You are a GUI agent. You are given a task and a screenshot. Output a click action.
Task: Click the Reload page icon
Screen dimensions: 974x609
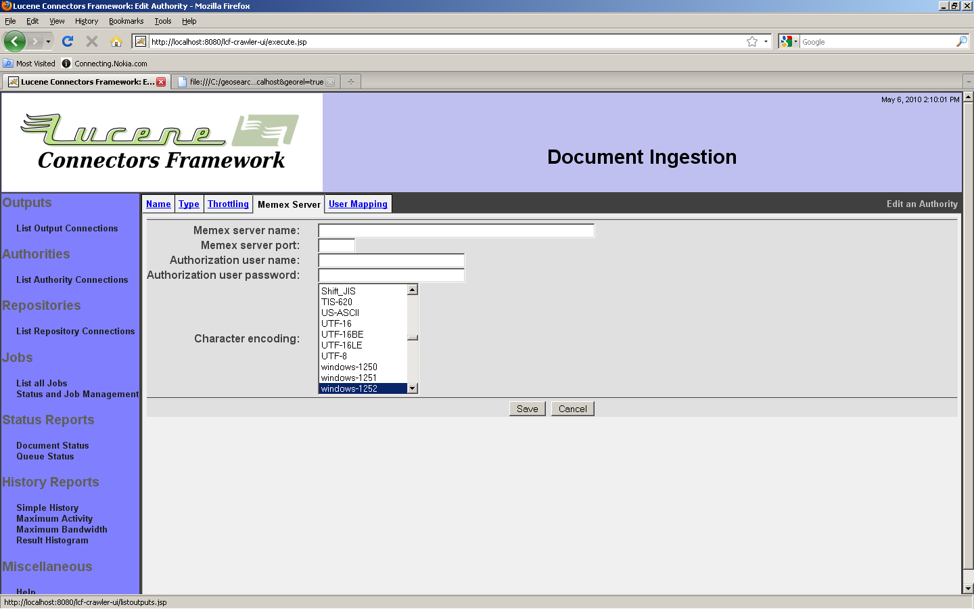pyautogui.click(x=68, y=41)
